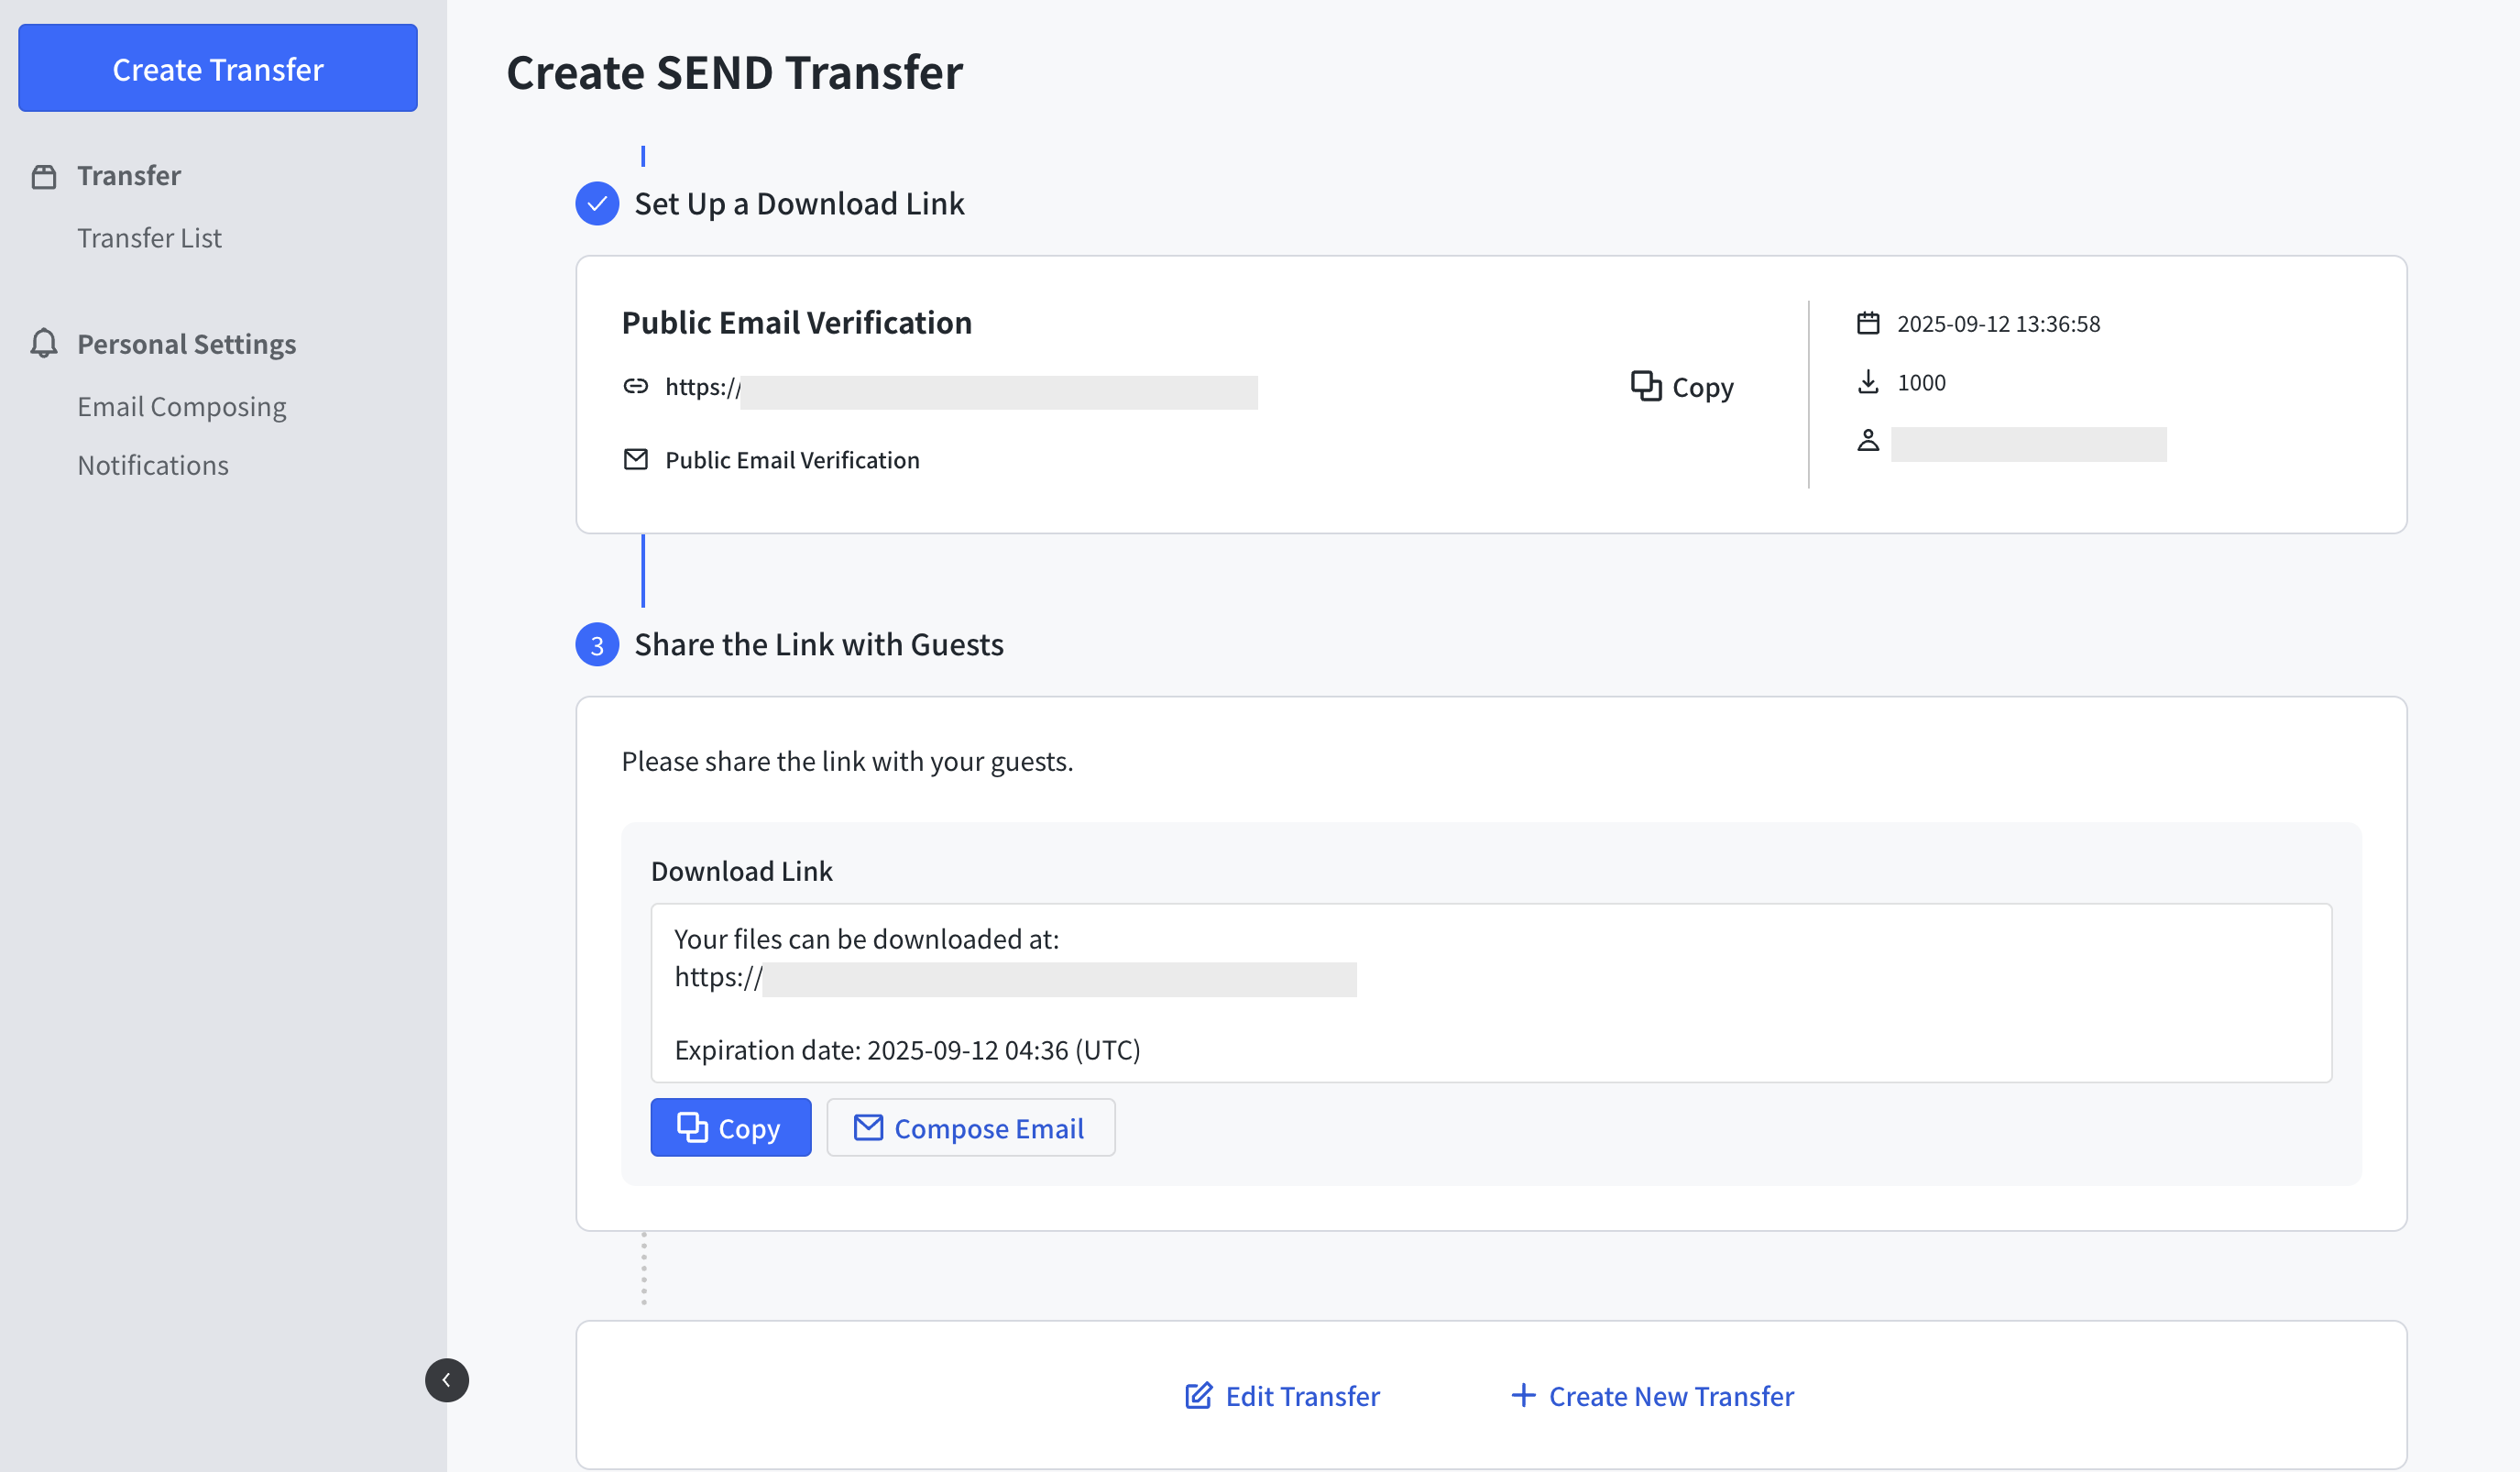The height and width of the screenshot is (1472, 2520).
Task: Collapse the sidebar using the chevron button
Action: click(x=447, y=1379)
